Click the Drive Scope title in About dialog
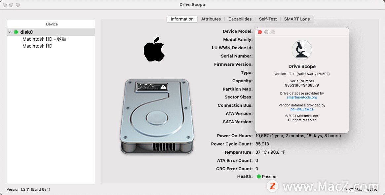 click(302, 66)
